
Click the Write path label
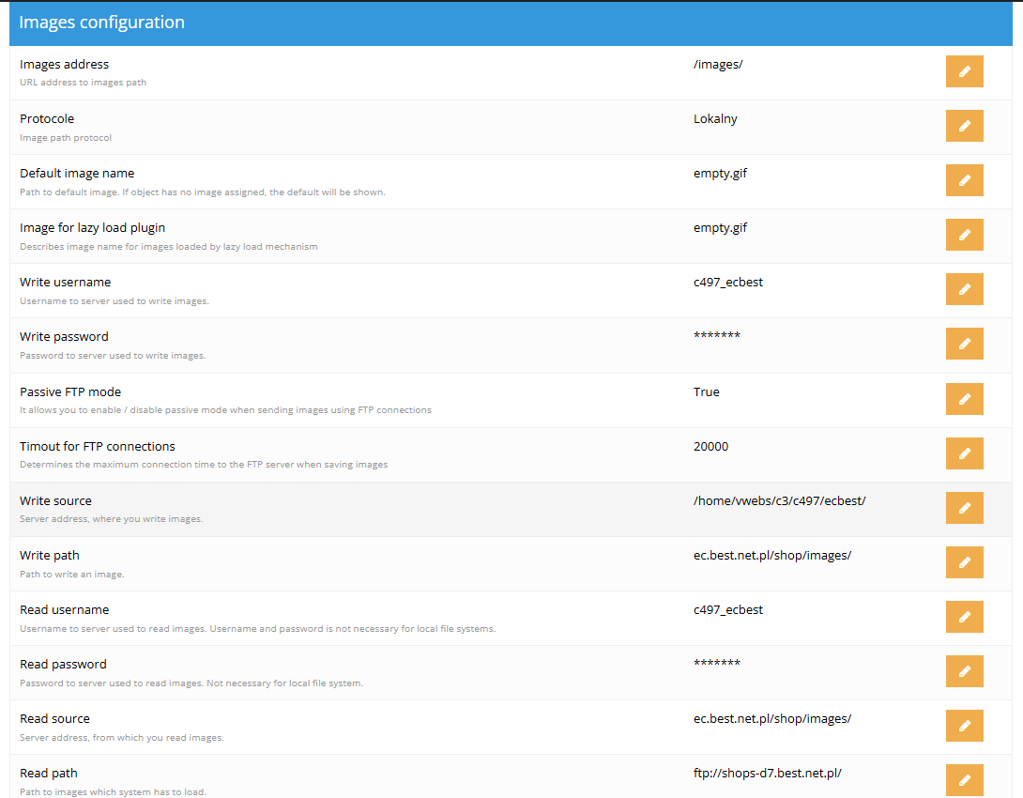pyautogui.click(x=50, y=555)
